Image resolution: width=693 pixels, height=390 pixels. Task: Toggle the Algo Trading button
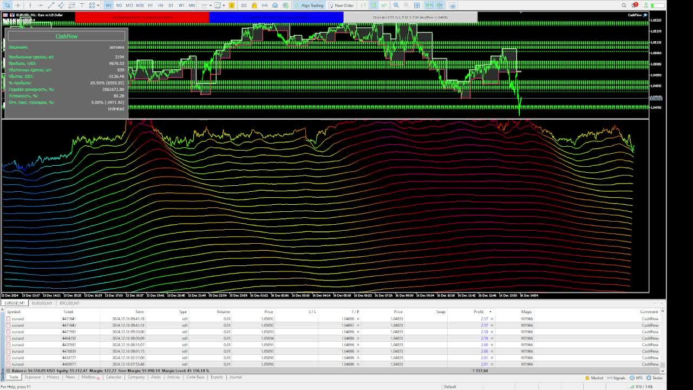tap(309, 5)
